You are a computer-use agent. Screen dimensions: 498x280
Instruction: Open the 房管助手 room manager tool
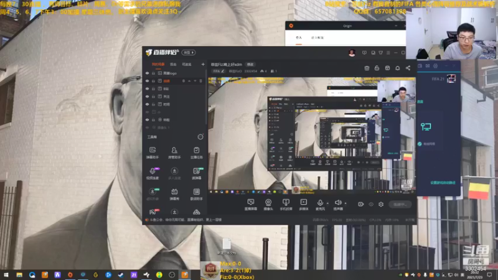(174, 152)
